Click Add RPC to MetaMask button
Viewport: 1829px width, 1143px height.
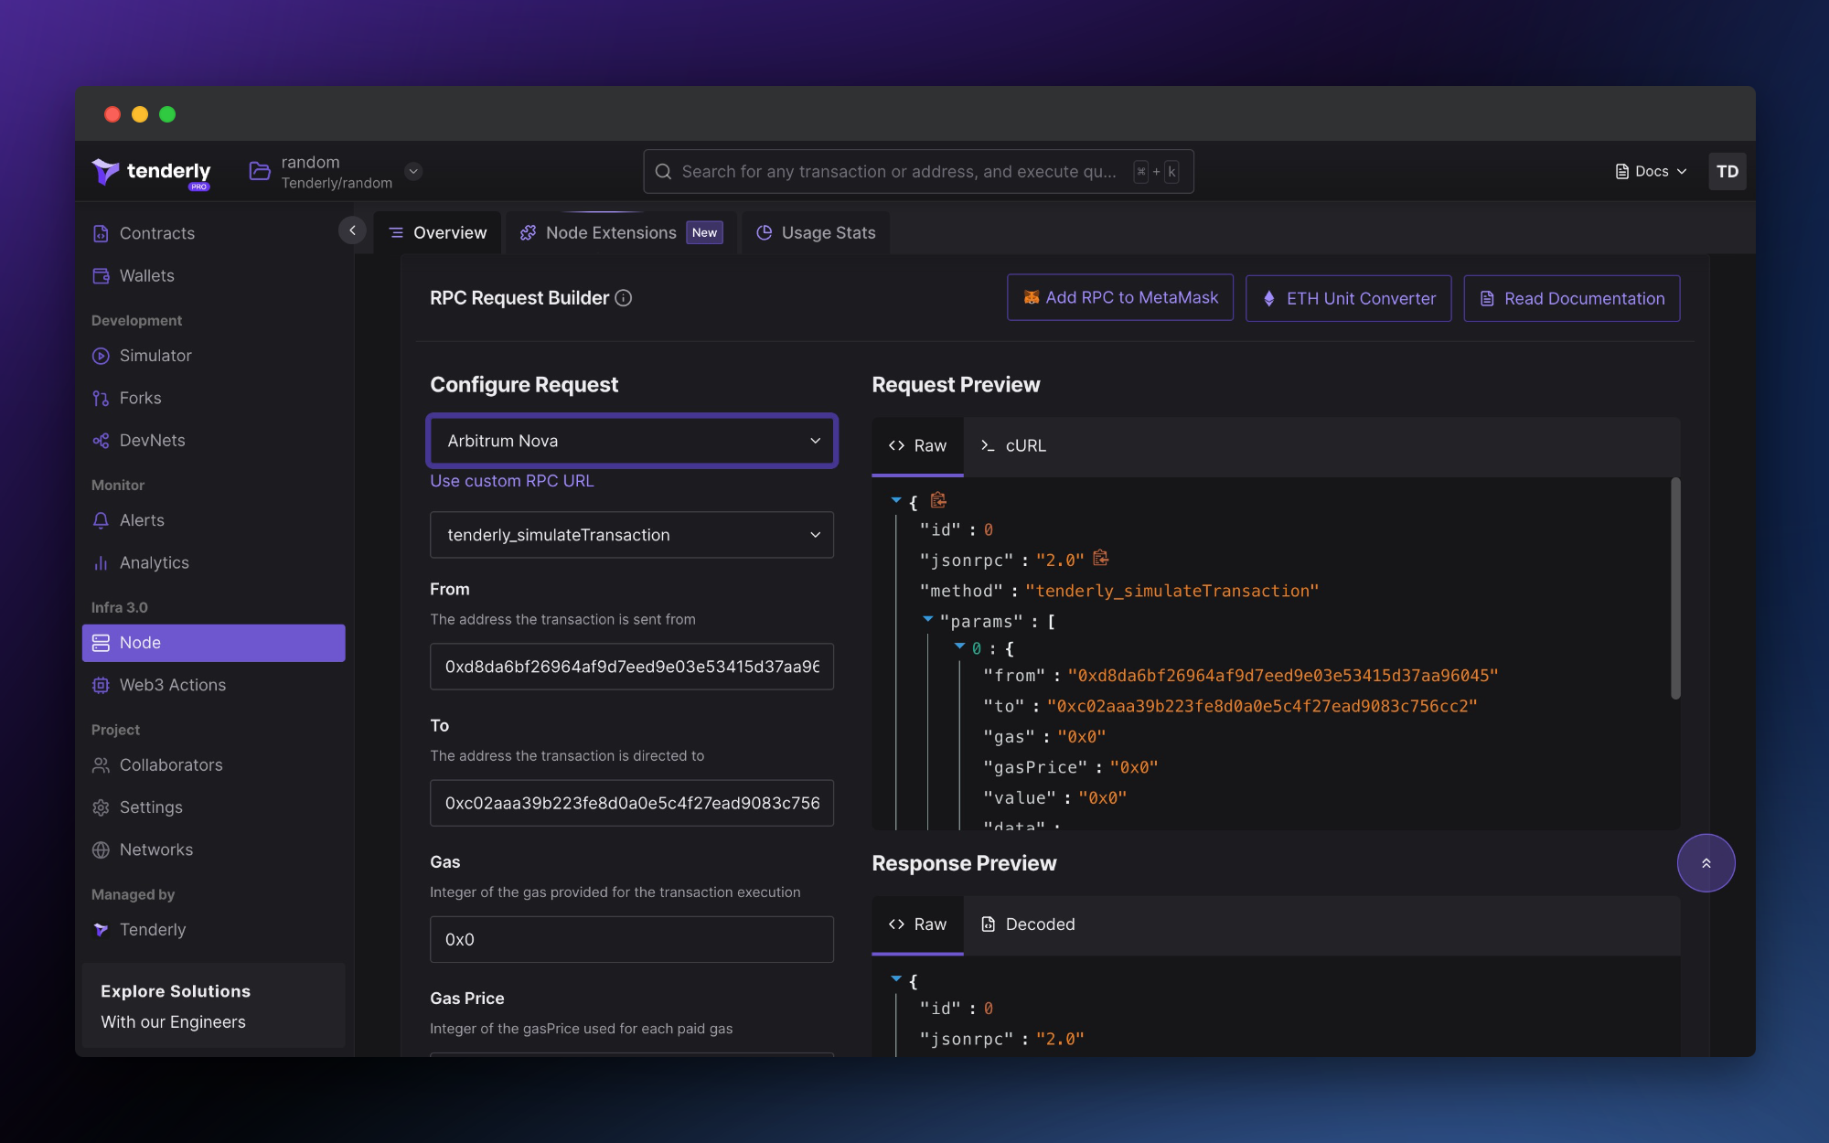pos(1120,298)
